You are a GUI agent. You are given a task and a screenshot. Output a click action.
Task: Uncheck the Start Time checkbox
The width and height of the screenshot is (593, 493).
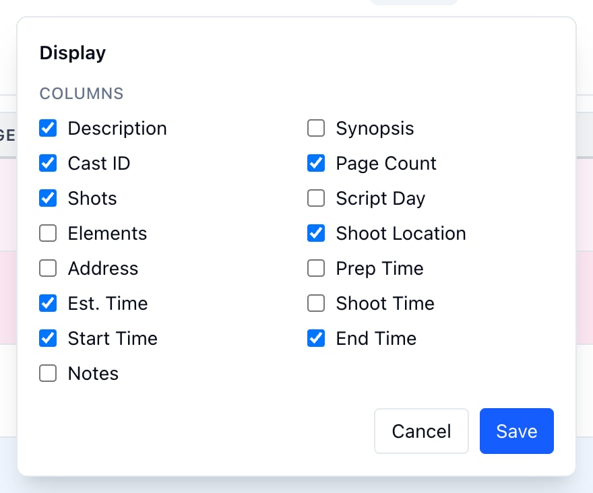(48, 338)
